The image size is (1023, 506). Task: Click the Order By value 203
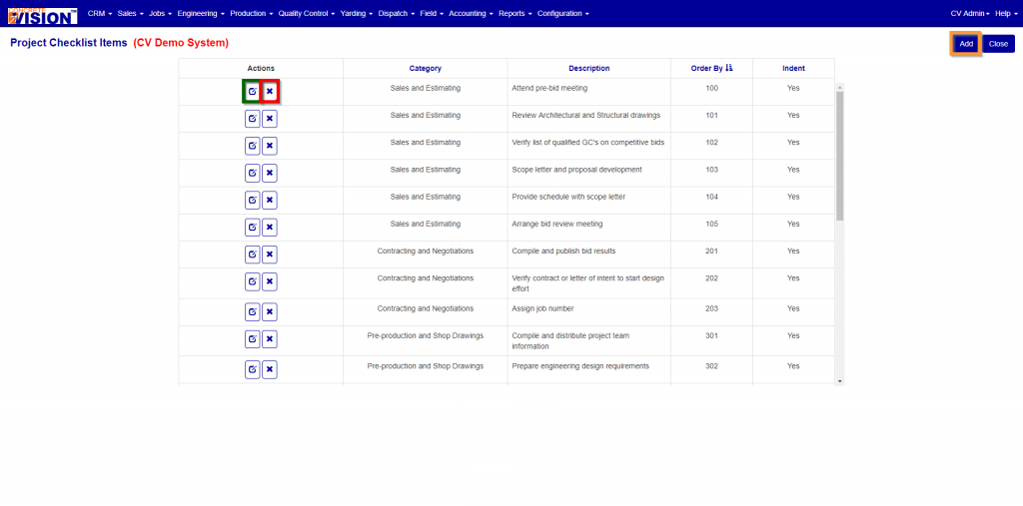pos(711,308)
